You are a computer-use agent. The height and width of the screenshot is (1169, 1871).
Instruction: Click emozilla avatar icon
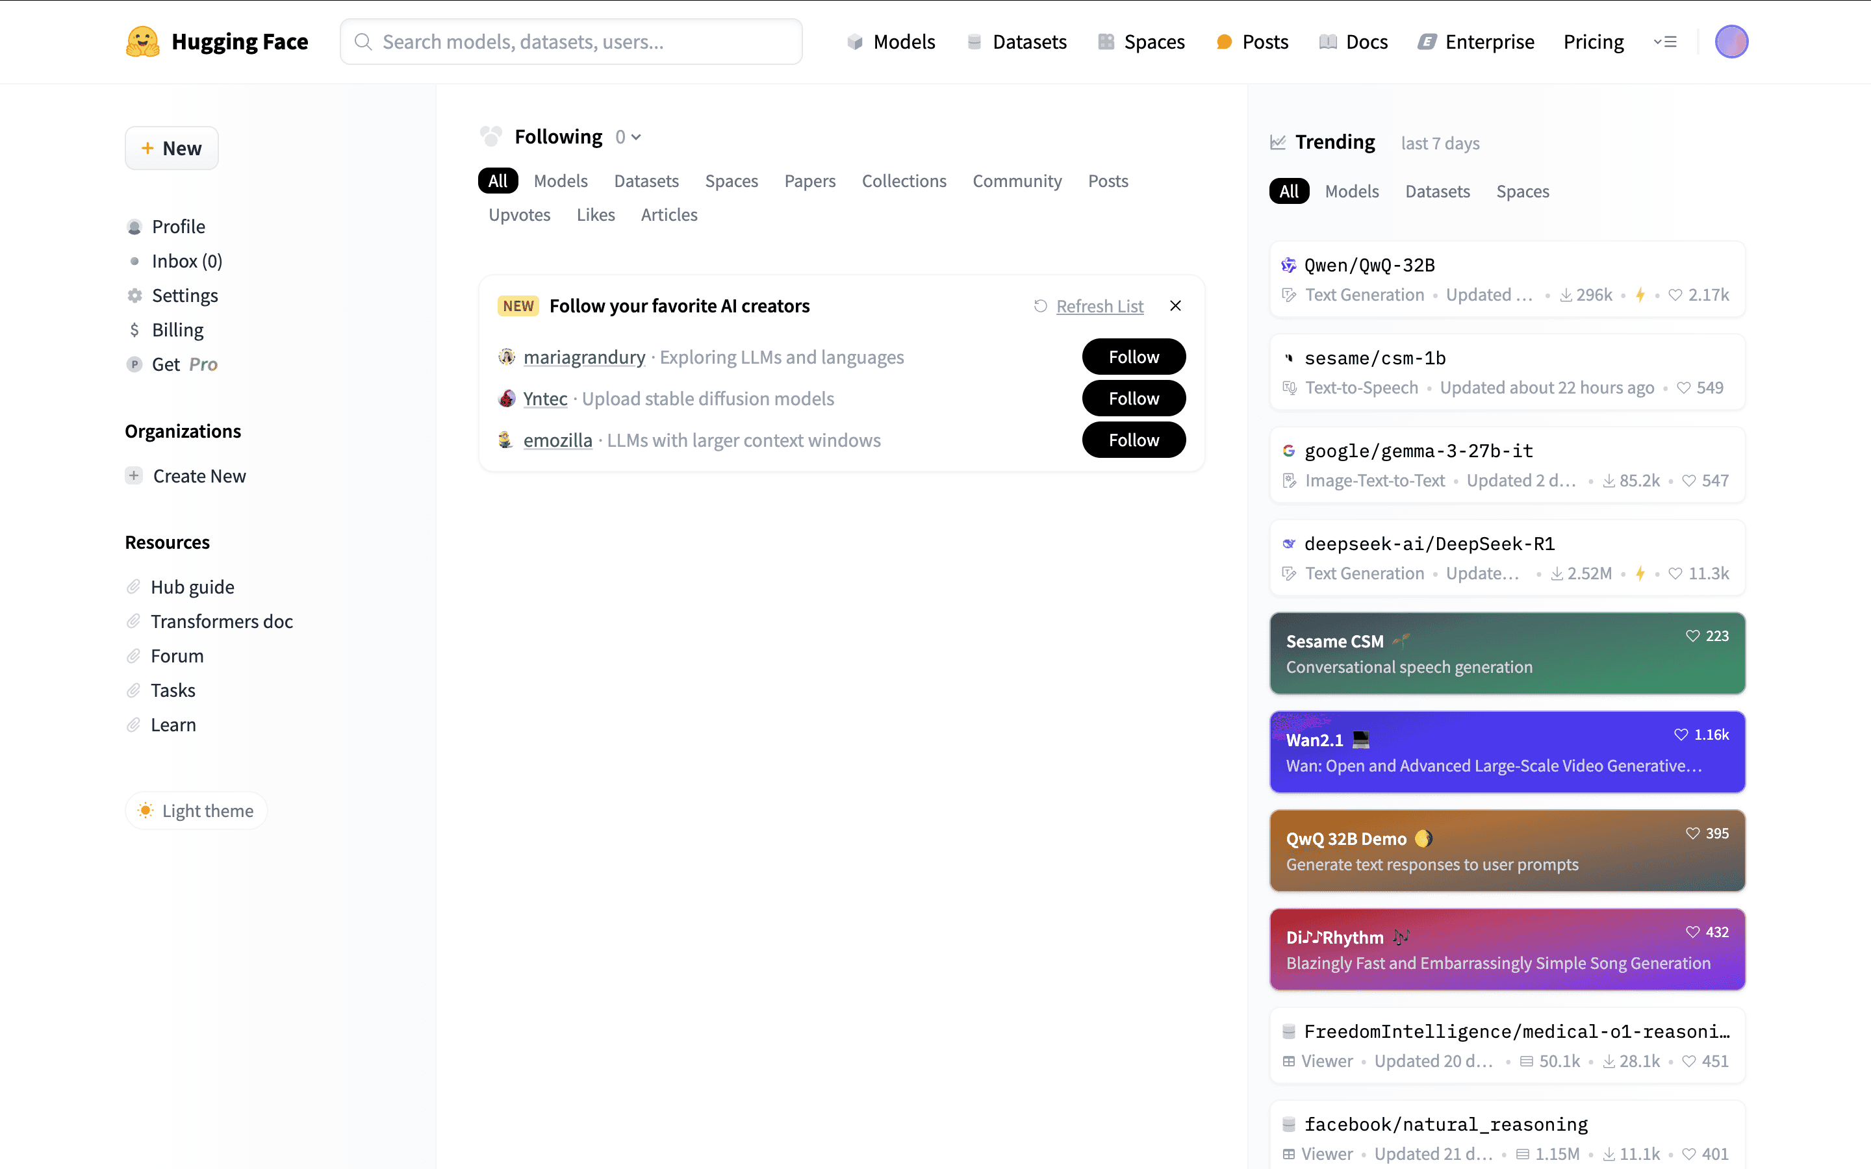[505, 440]
